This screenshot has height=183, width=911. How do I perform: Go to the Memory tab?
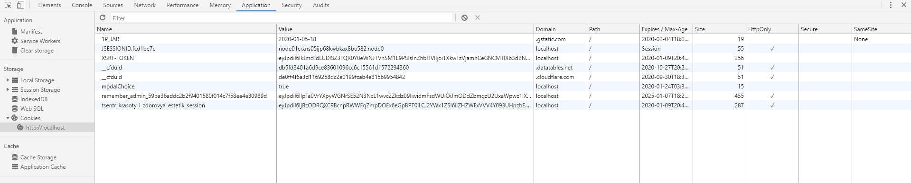220,5
